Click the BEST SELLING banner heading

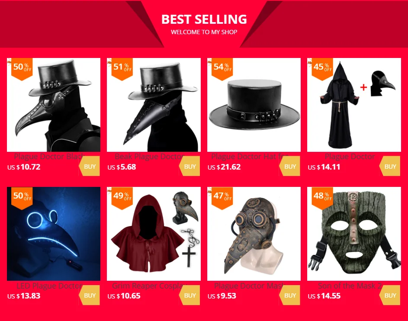click(204, 19)
